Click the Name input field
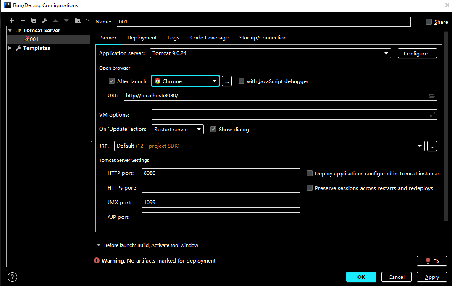Image resolution: width=452 pixels, height=286 pixels. tap(264, 22)
